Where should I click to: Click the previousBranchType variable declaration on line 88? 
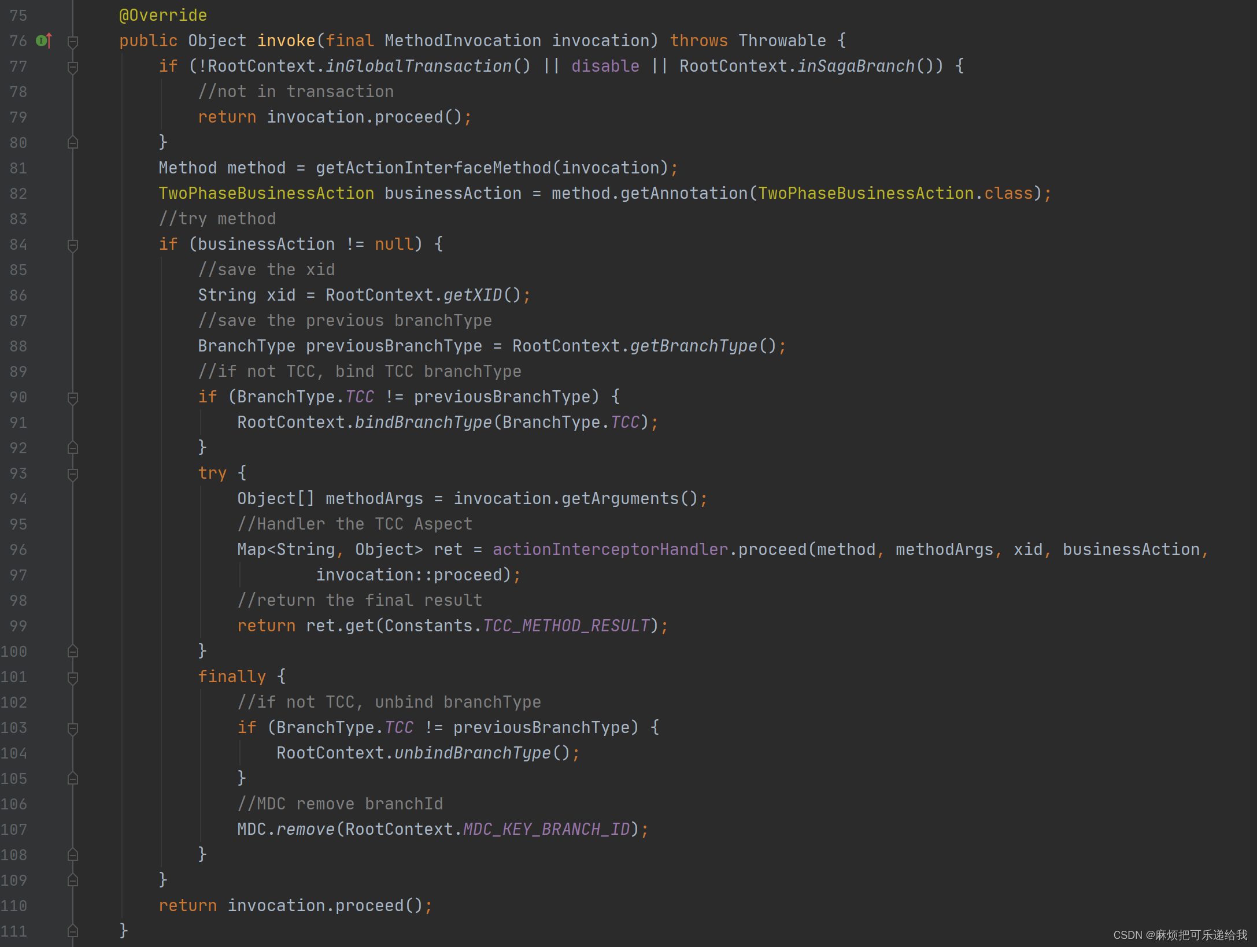tap(394, 346)
